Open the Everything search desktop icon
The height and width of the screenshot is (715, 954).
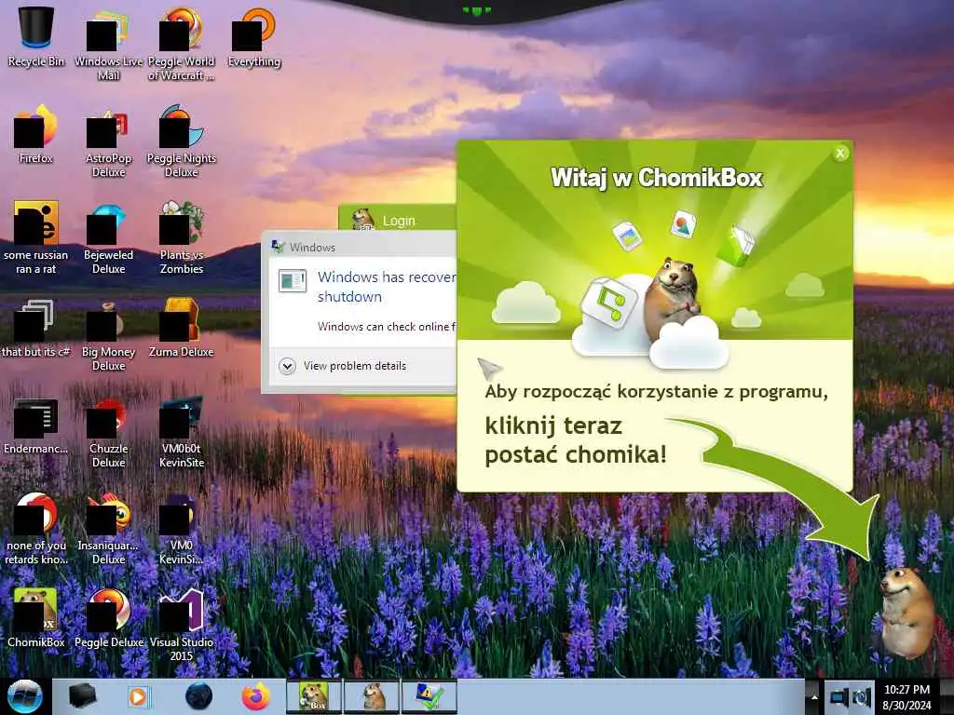[x=254, y=36]
